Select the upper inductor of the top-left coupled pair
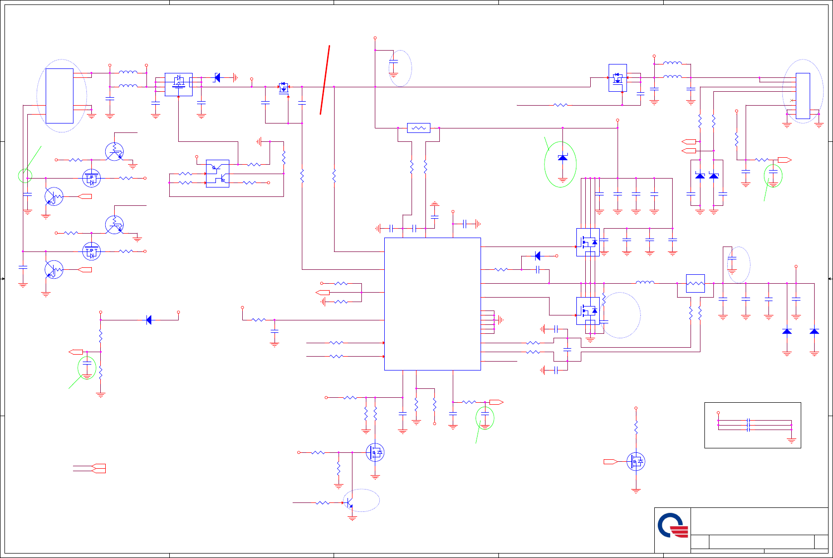Screen dimensions: 833x558 (128, 72)
